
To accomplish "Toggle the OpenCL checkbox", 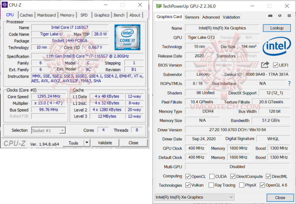I will [188, 177].
